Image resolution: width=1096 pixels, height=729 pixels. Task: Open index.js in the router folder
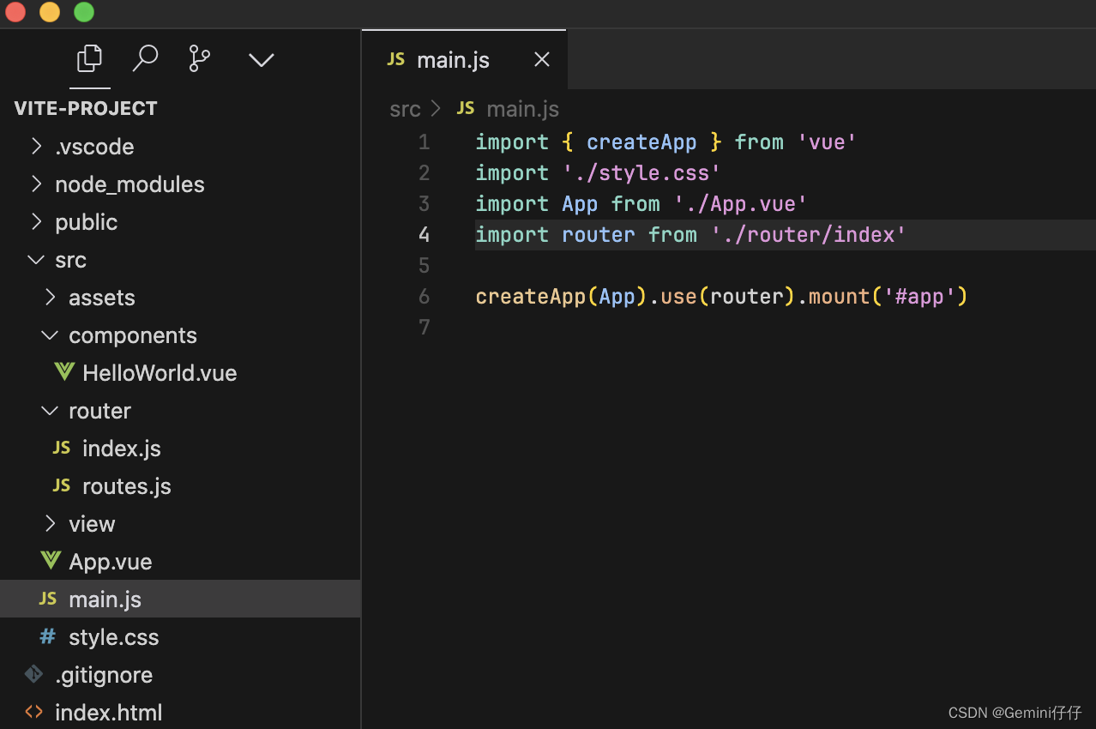(122, 449)
